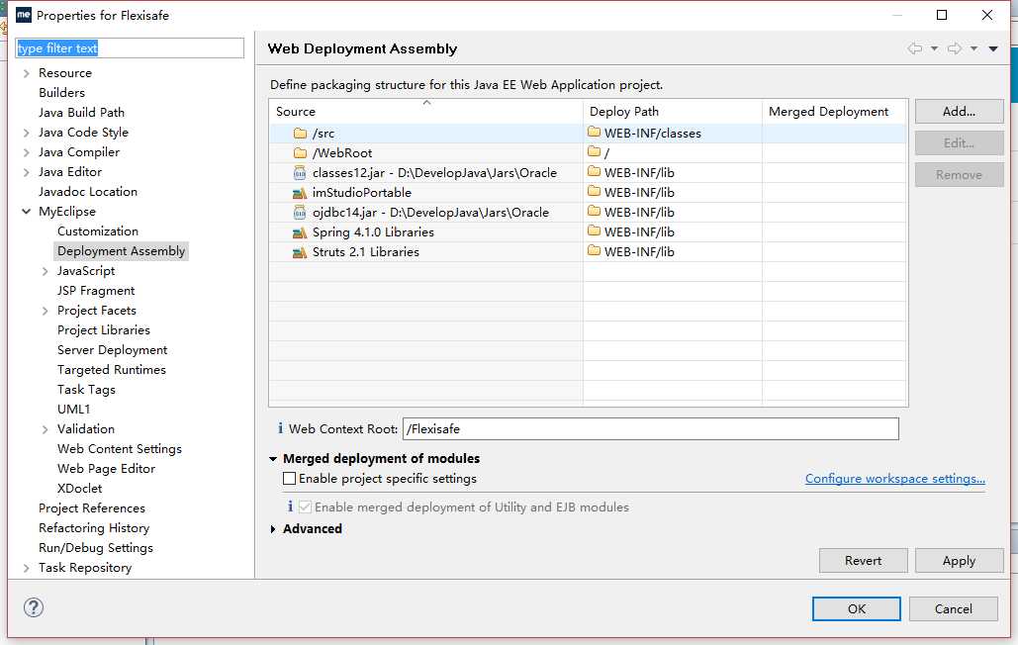Expand the Java Code Style tree node

point(26,133)
